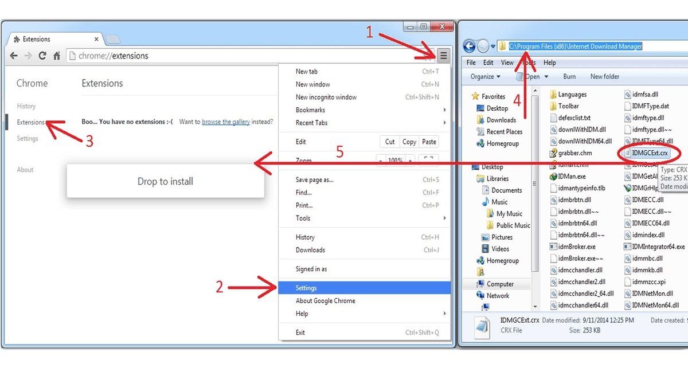The image size is (688, 387).
Task: Select the IDMan.exe application file
Action: pyautogui.click(x=571, y=177)
